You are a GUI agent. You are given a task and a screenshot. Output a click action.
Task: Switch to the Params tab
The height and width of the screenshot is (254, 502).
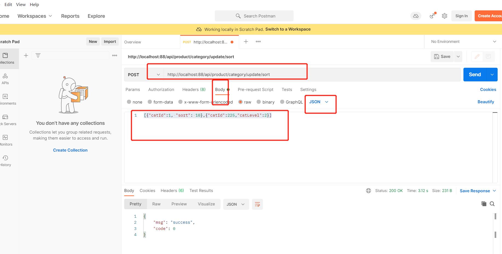pyautogui.click(x=133, y=90)
